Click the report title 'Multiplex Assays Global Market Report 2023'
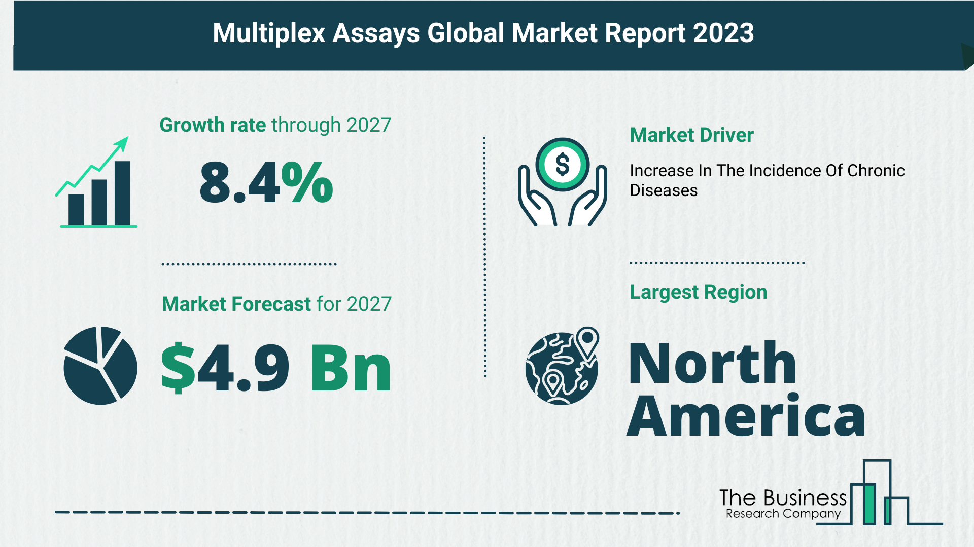 483,33
